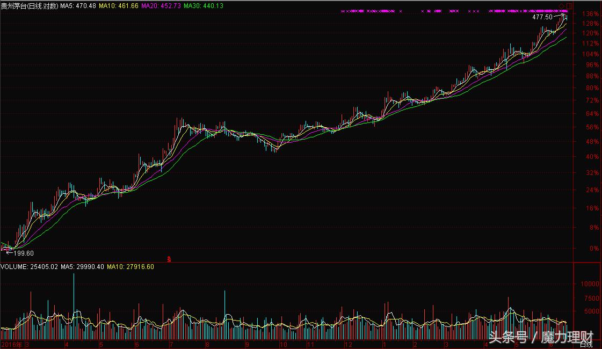Screen dimensions: 602x349
Task: Click month 11 on the time axis
Action: click(310, 344)
